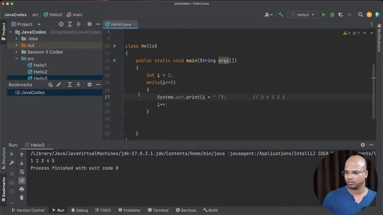Image resolution: width=383 pixels, height=215 pixels.
Task: Collapse the src folder
Action: 16,59
